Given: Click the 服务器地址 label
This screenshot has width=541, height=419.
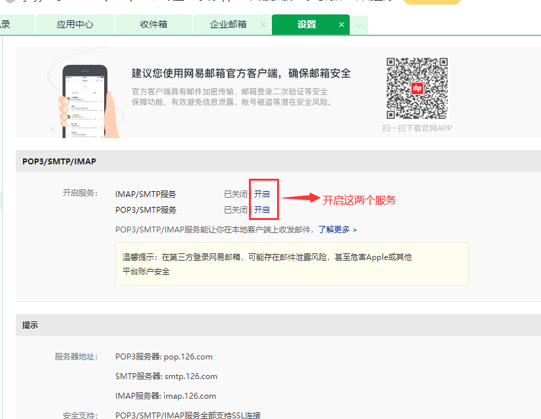Looking at the screenshot, I should pos(76,357).
